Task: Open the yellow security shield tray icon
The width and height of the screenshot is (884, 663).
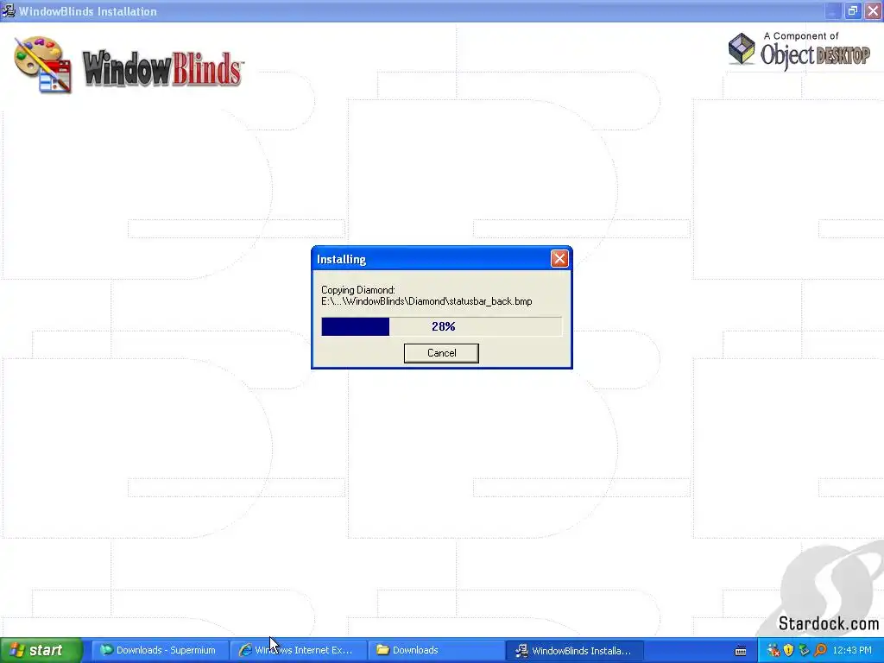Action: click(x=789, y=651)
